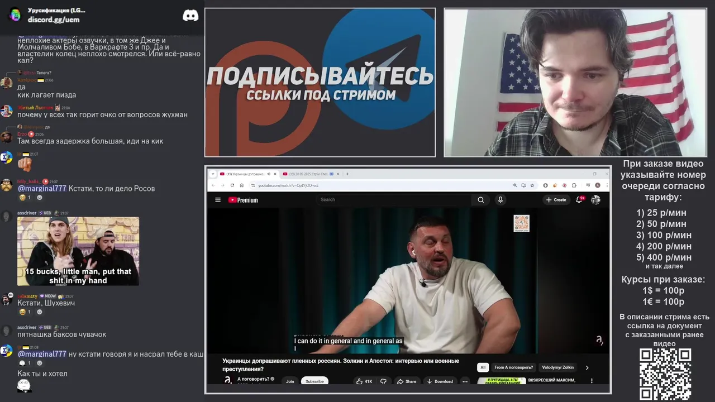This screenshot has height=402, width=715.
Task: Select the All filter chip
Action: pyautogui.click(x=483, y=367)
